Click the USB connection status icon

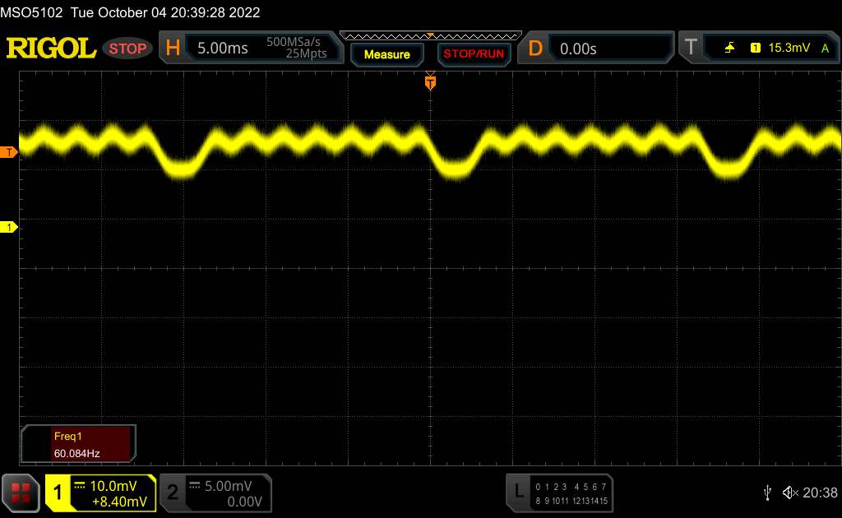pyautogui.click(x=767, y=493)
